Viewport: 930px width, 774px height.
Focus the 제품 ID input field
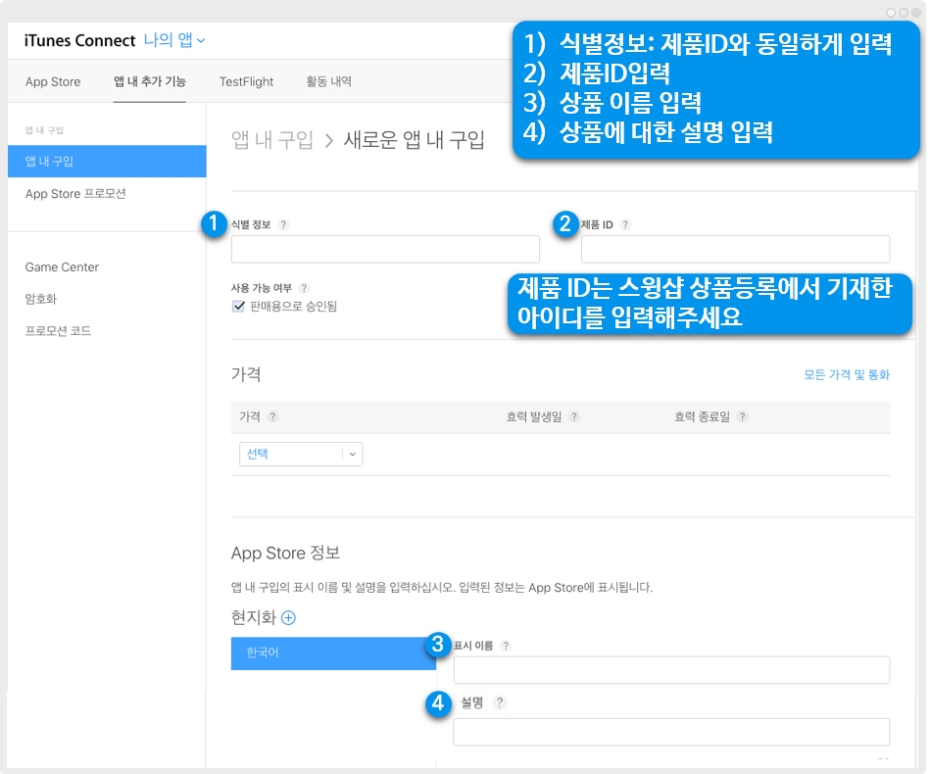click(x=735, y=249)
